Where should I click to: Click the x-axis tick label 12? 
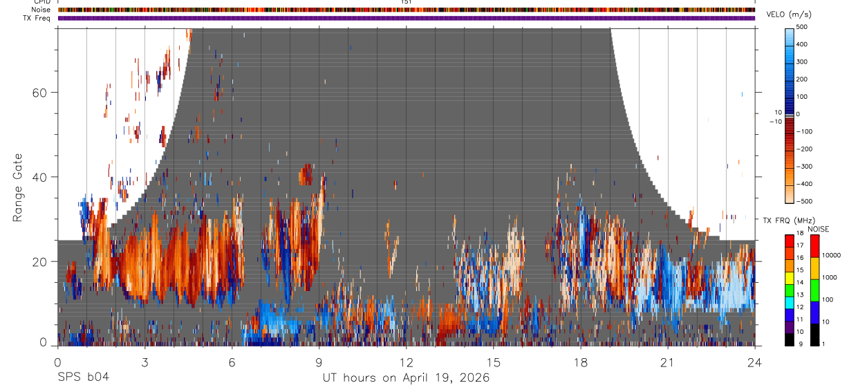[406, 362]
